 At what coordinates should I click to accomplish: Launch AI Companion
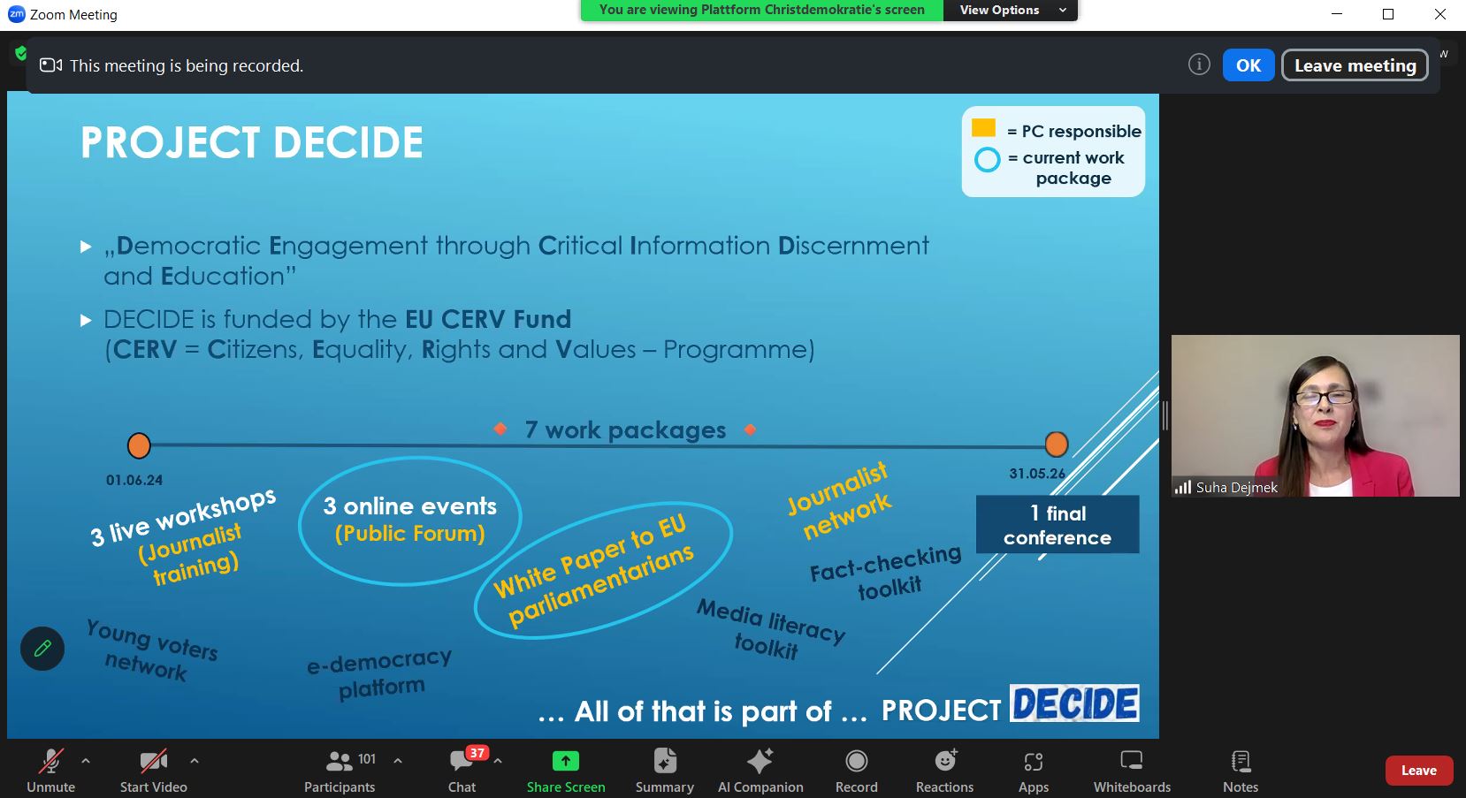pyautogui.click(x=760, y=770)
